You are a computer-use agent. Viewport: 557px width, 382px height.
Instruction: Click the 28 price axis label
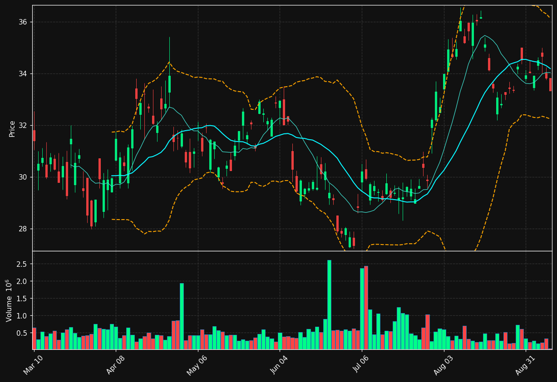click(x=23, y=229)
